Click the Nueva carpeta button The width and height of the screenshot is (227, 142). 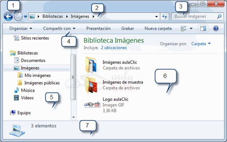158,28
